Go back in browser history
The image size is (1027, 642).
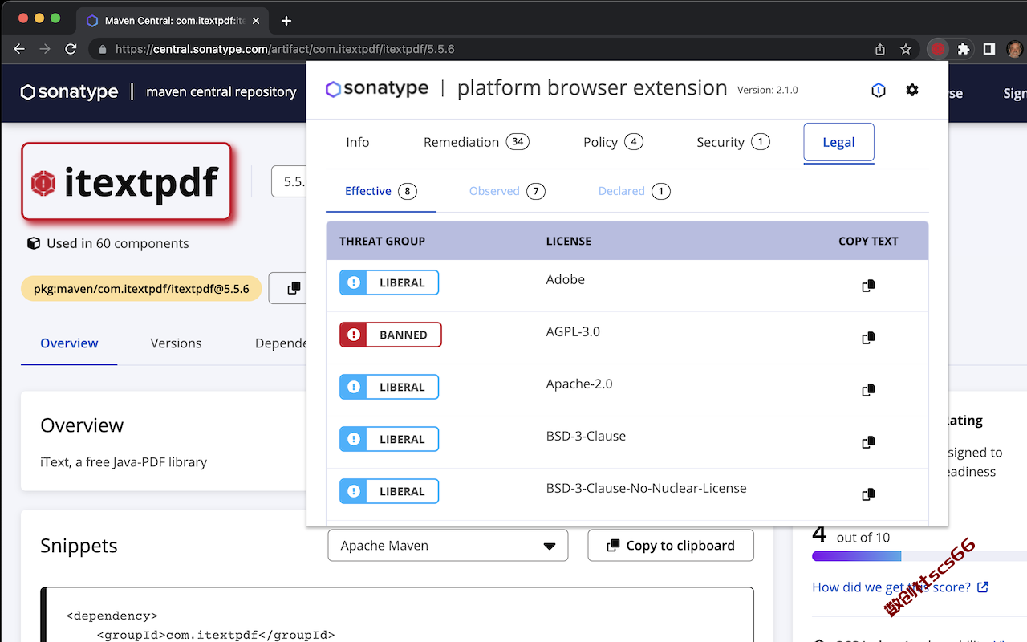(x=19, y=49)
